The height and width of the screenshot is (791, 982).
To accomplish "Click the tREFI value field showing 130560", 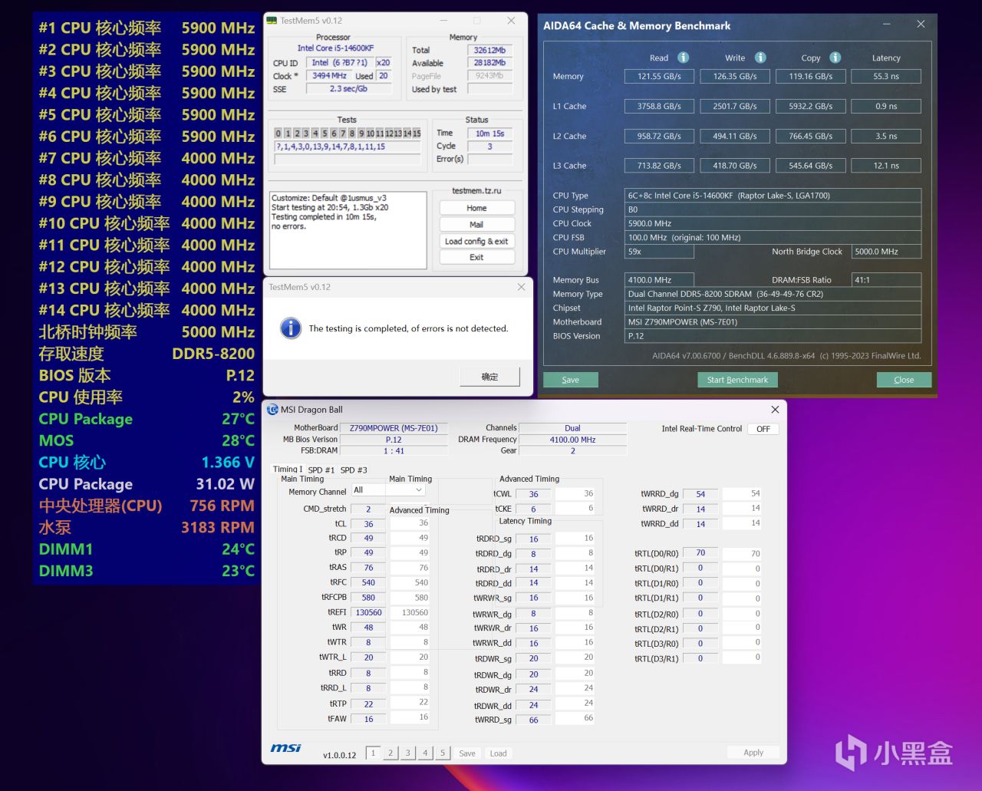I will (x=369, y=612).
